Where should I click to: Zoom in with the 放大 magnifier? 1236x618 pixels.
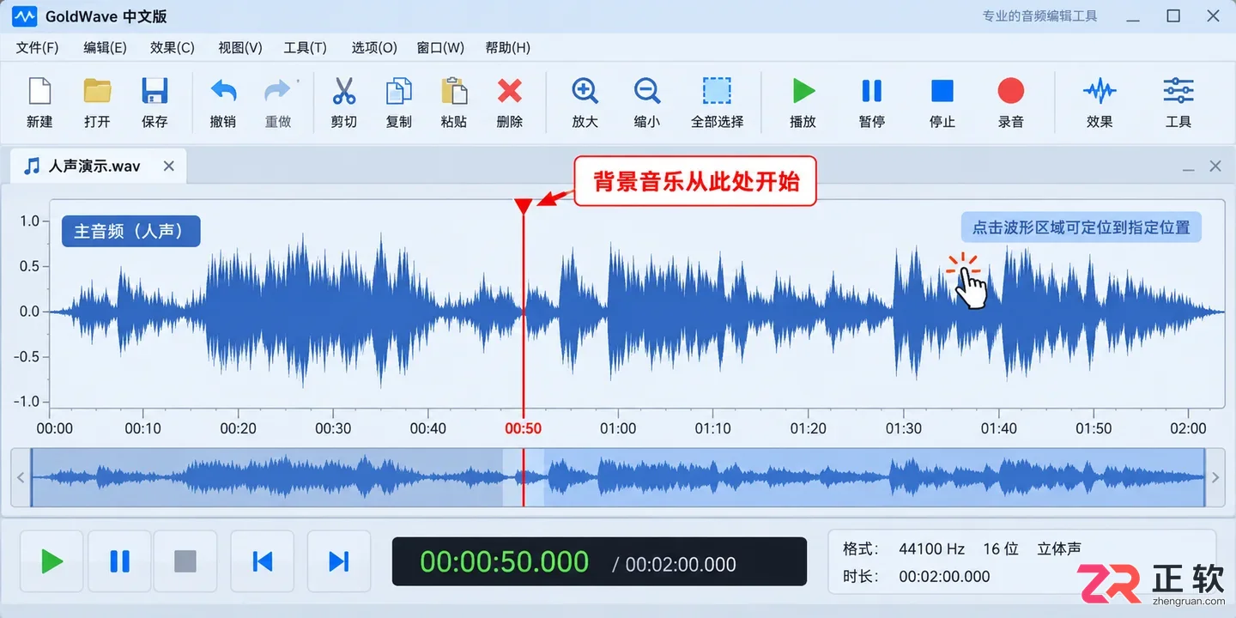585,91
